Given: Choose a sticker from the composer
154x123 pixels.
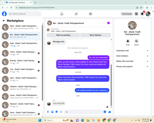Looking at the screenshot, I should coord(57,112).
